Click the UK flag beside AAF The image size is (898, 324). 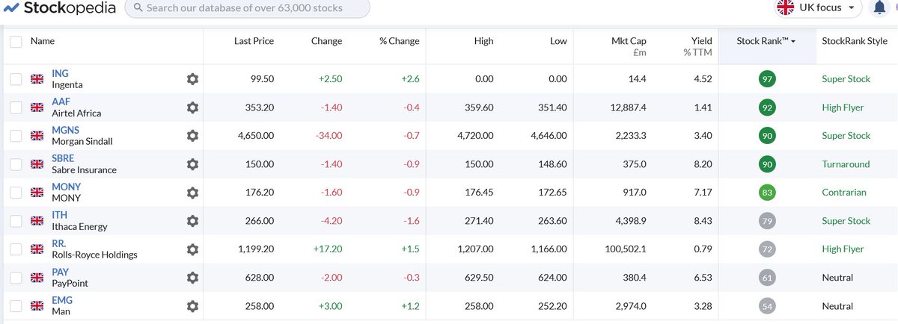(37, 108)
